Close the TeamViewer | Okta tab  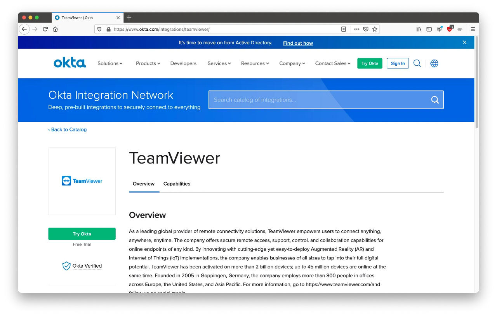[118, 18]
